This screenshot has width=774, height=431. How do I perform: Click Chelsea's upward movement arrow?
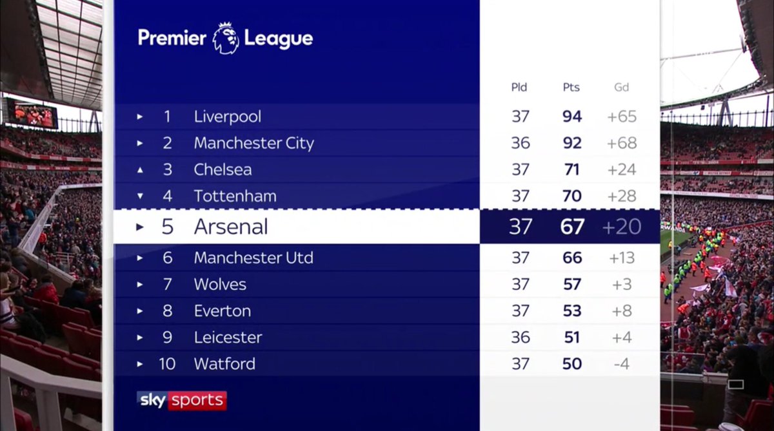coord(140,169)
